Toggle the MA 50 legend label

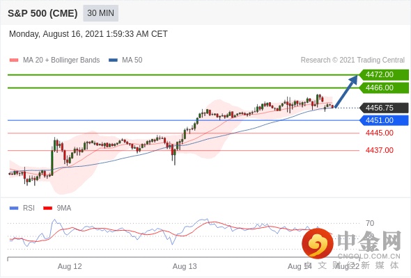(x=132, y=60)
